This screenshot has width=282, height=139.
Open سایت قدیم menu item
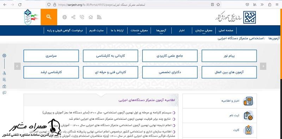[97, 31]
